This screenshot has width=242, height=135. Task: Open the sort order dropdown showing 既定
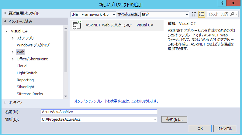(x=165, y=15)
